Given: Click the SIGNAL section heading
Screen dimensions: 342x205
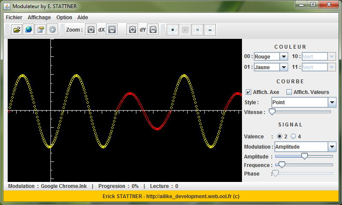Looking at the screenshot, I should tap(290, 125).
